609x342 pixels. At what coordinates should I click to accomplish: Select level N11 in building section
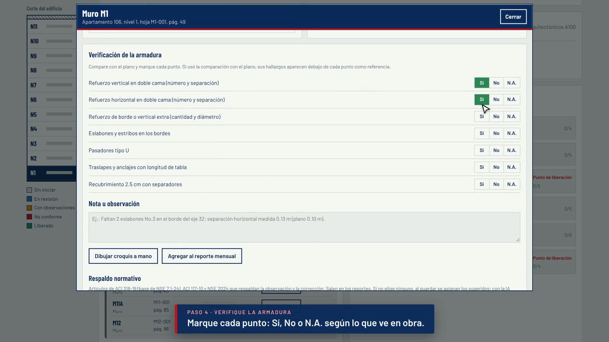52,27
